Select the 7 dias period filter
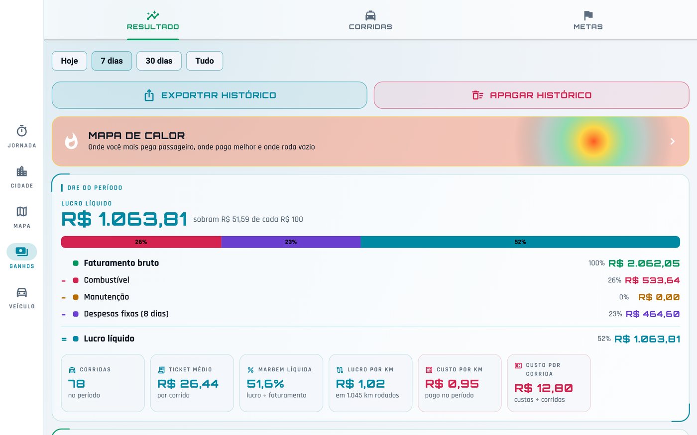Viewport: 697px width, 435px height. coord(112,61)
